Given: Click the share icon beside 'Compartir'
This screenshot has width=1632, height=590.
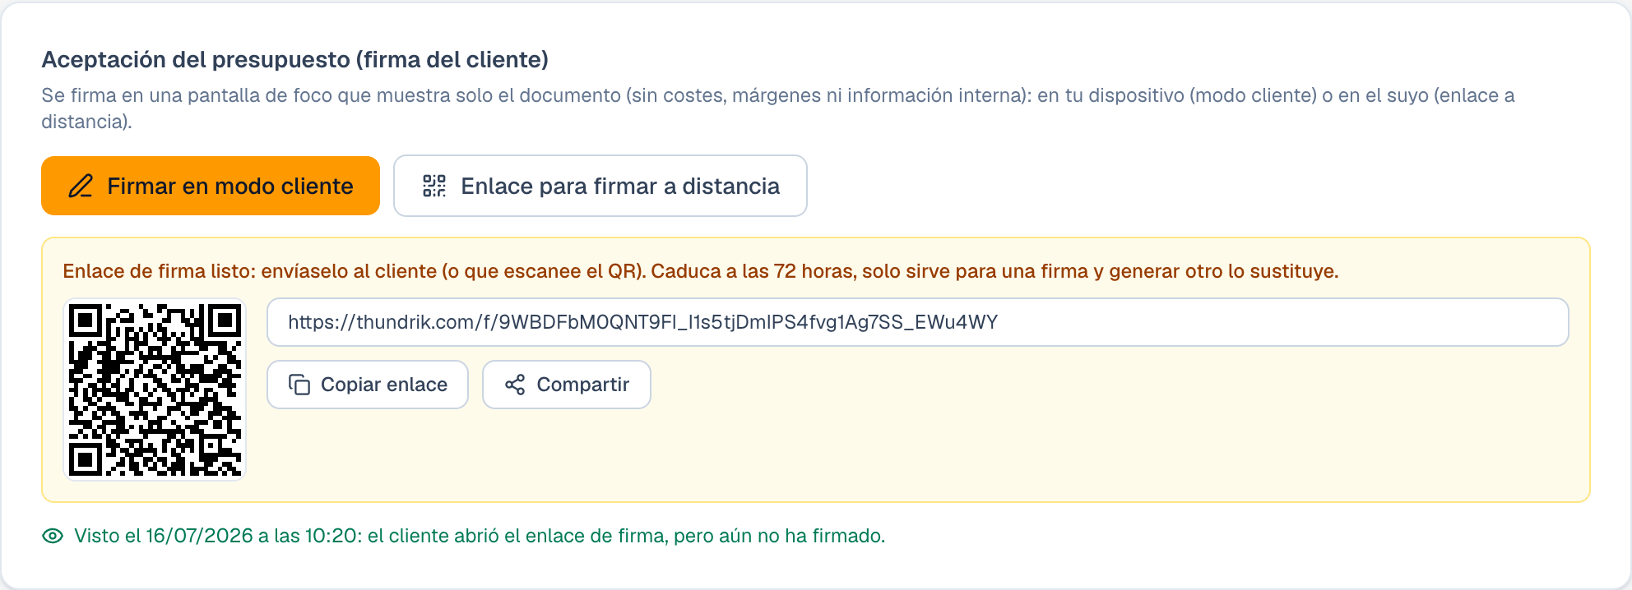Looking at the screenshot, I should click(x=515, y=385).
